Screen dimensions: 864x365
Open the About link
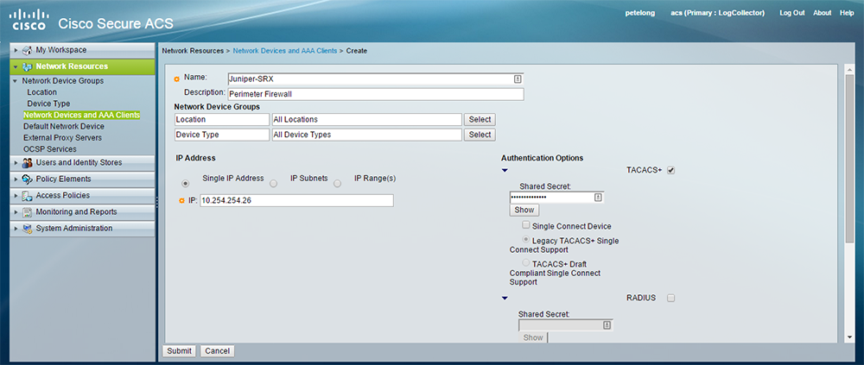coord(823,13)
